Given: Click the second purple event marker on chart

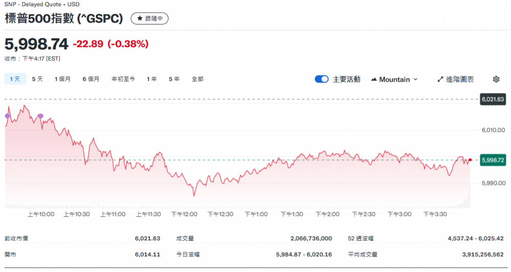Looking at the screenshot, I should (x=41, y=116).
